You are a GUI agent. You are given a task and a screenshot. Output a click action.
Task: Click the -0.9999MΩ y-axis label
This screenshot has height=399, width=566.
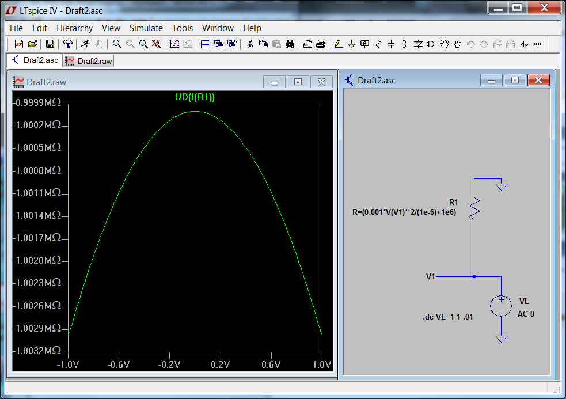[37, 102]
